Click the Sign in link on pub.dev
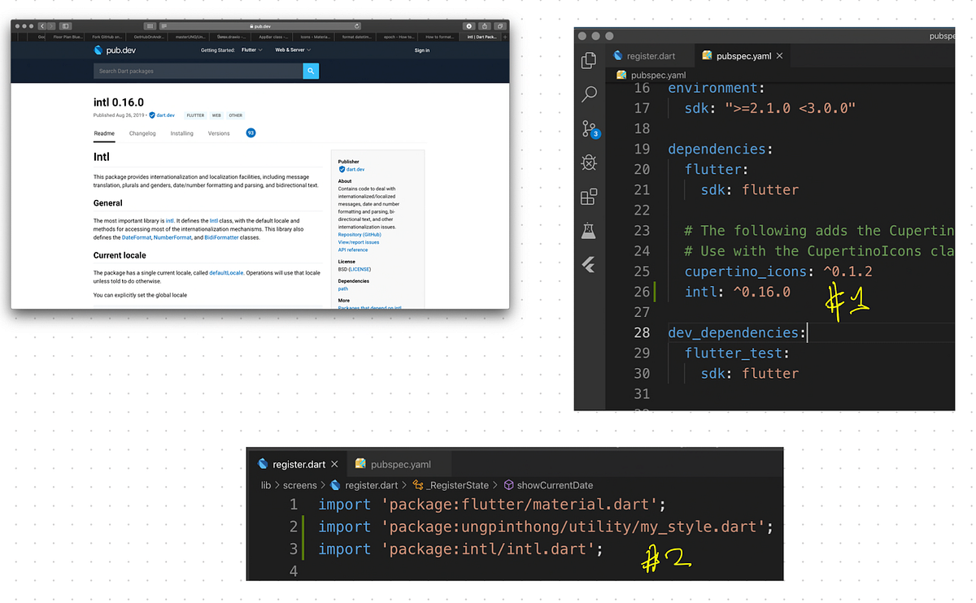 (421, 50)
